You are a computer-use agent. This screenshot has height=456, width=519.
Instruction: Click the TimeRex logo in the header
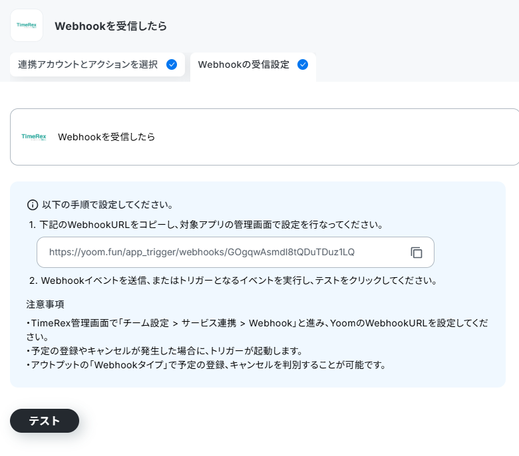pyautogui.click(x=27, y=25)
